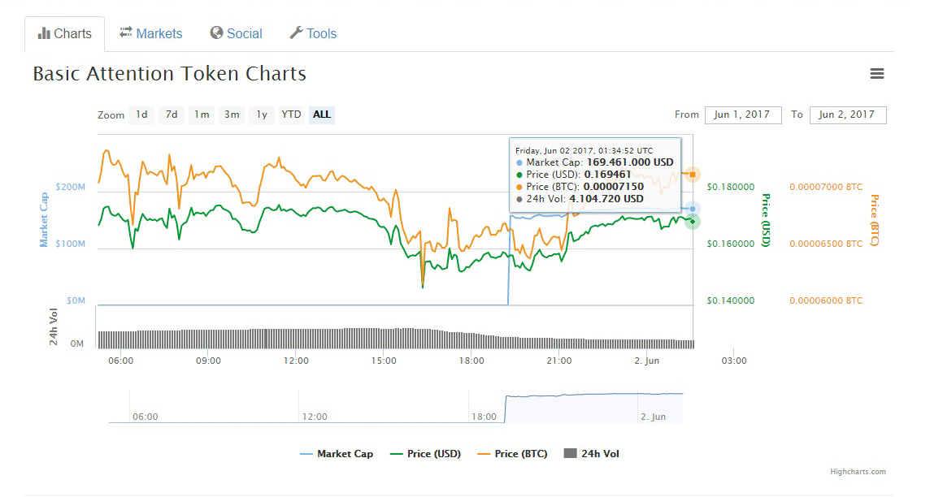Click the exchange arrows icon beside Markets

(126, 32)
